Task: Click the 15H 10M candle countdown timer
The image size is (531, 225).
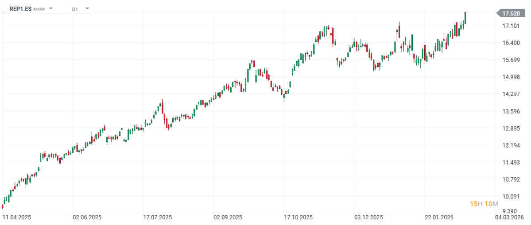Action: [484, 204]
